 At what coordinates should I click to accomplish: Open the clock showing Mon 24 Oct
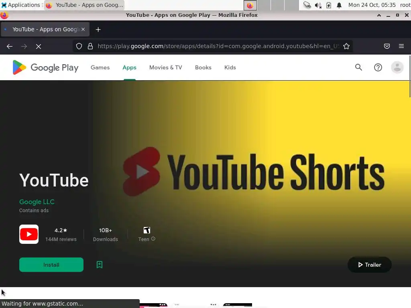click(372, 5)
